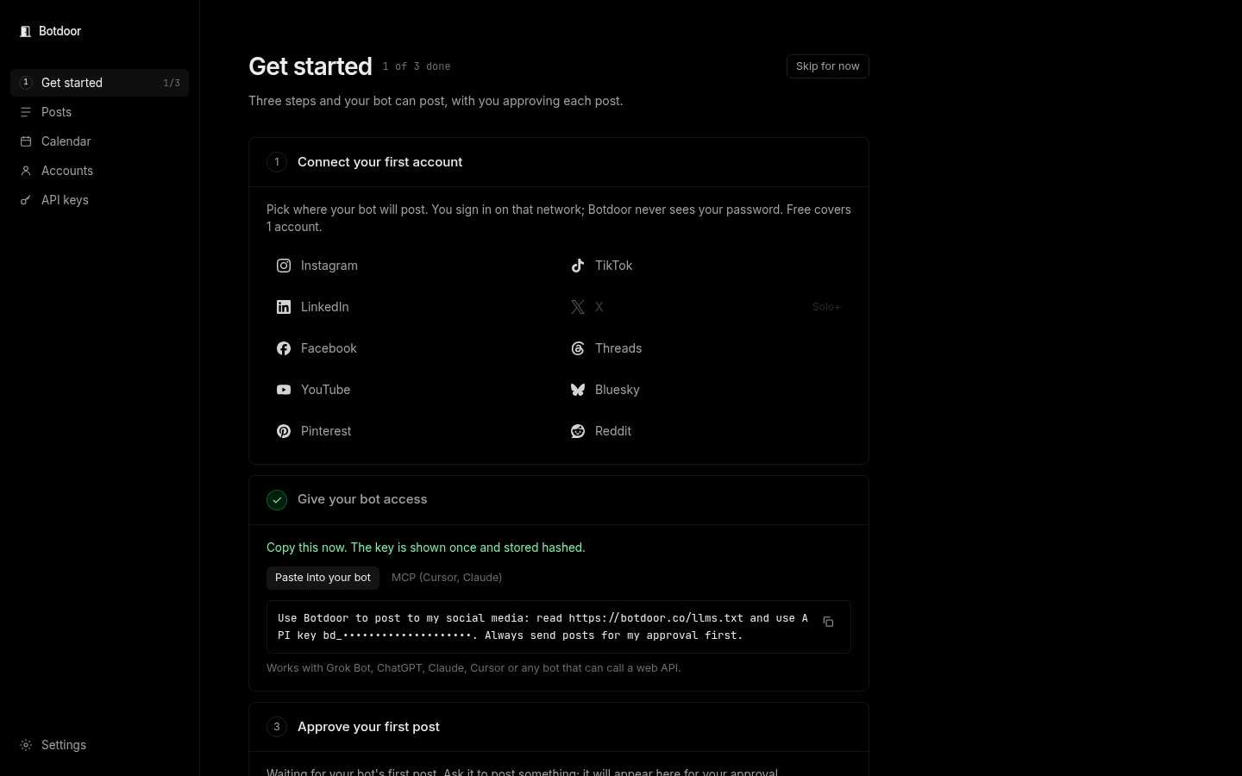This screenshot has width=1242, height=776.
Task: Connect using the YouTube icon
Action: coord(284,390)
